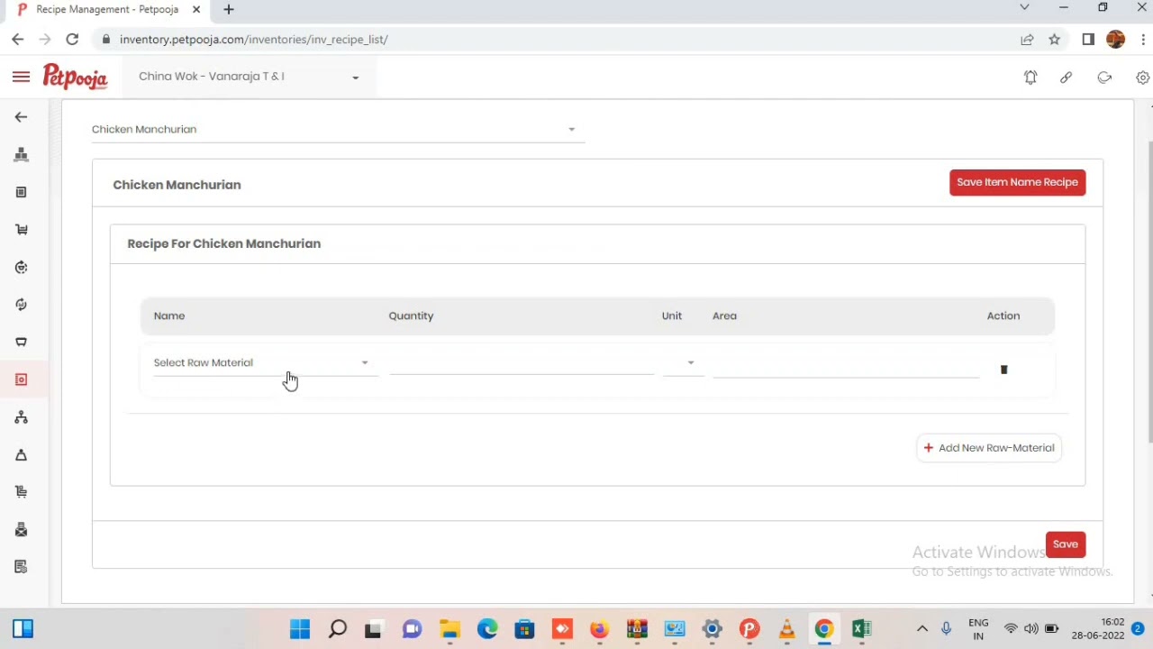Open the Chrome three-dot menu
The height and width of the screenshot is (649, 1153).
(1142, 40)
